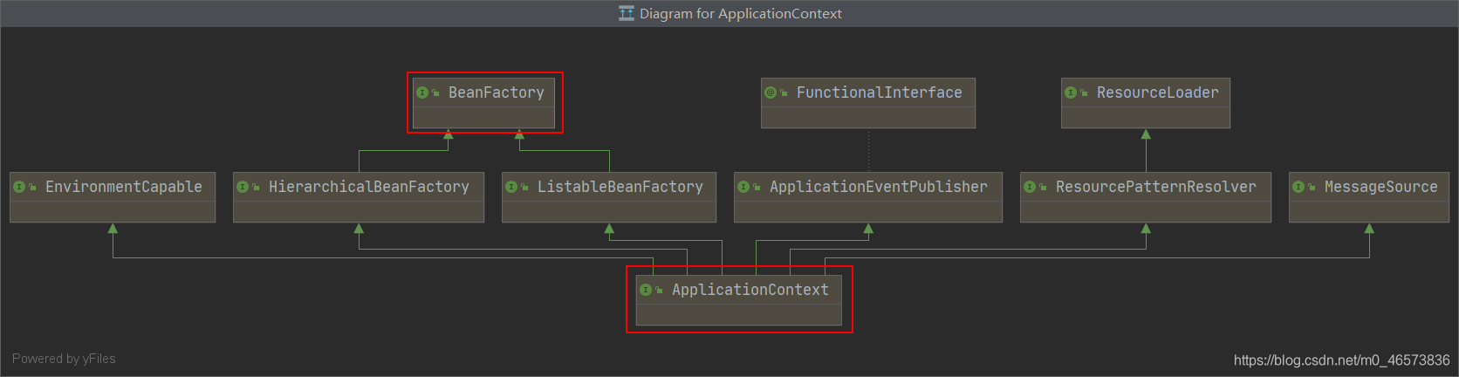Click the HierarchicalBeanFactory interface icon
Screen dimensions: 1459x377
coord(243,187)
